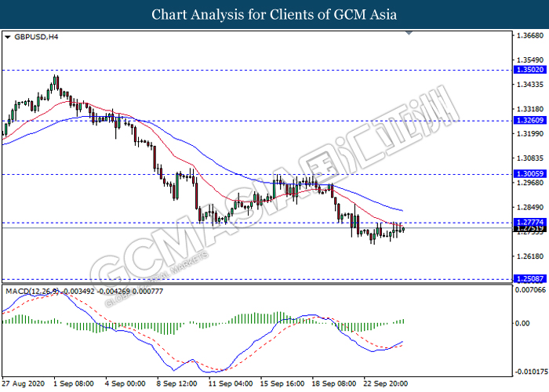Select the 11 Sep 04:00 time label
The height and width of the screenshot is (392, 549).
[231, 385]
